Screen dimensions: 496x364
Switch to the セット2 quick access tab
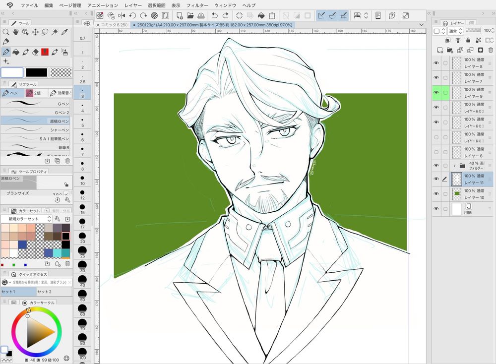click(x=44, y=292)
